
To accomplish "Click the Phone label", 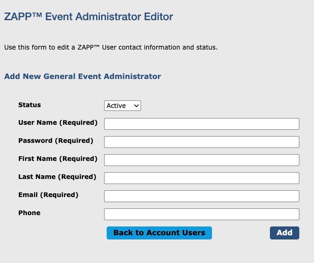I will (29, 213).
